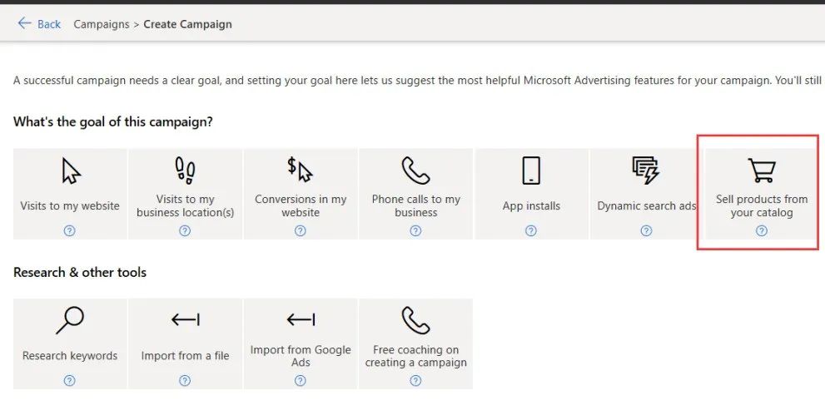825x410 pixels.
Task: Choose the footprints icon for business location visits
Action: click(x=185, y=170)
